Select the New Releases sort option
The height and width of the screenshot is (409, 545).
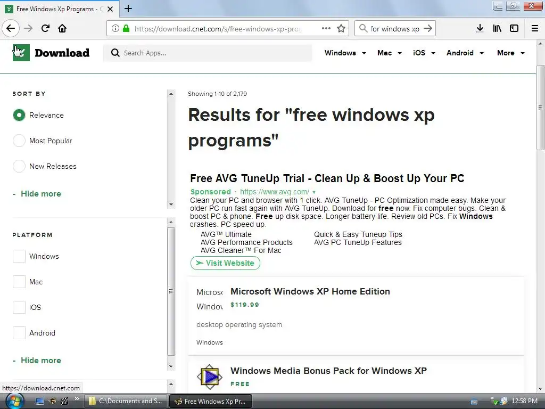pyautogui.click(x=19, y=166)
